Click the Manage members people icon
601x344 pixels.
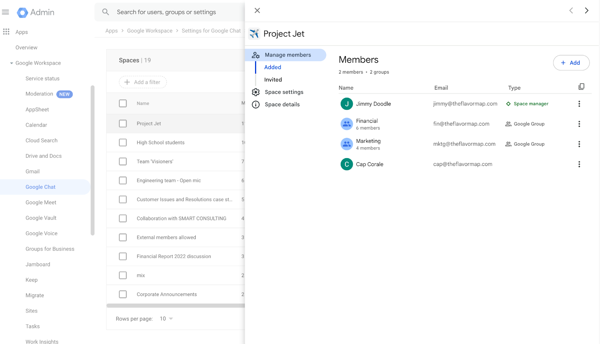[x=256, y=55]
